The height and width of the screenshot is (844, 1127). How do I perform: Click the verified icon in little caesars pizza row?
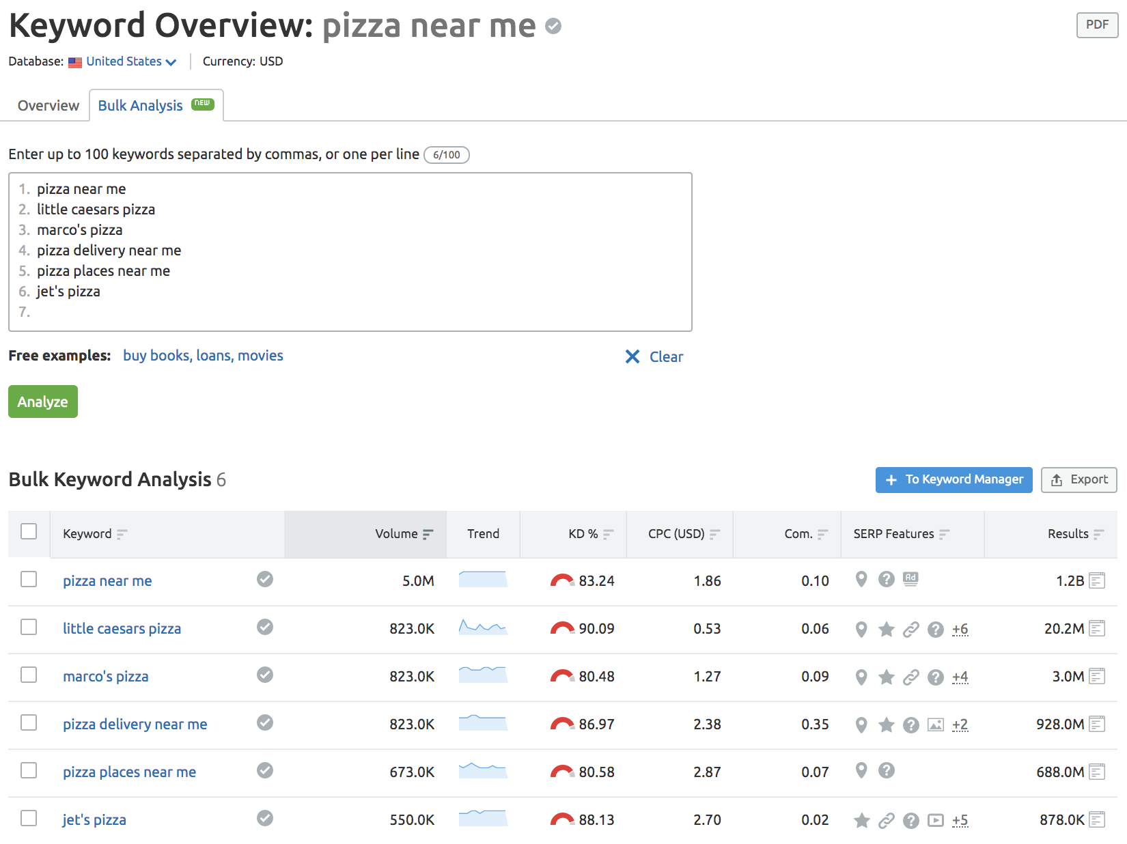click(265, 627)
